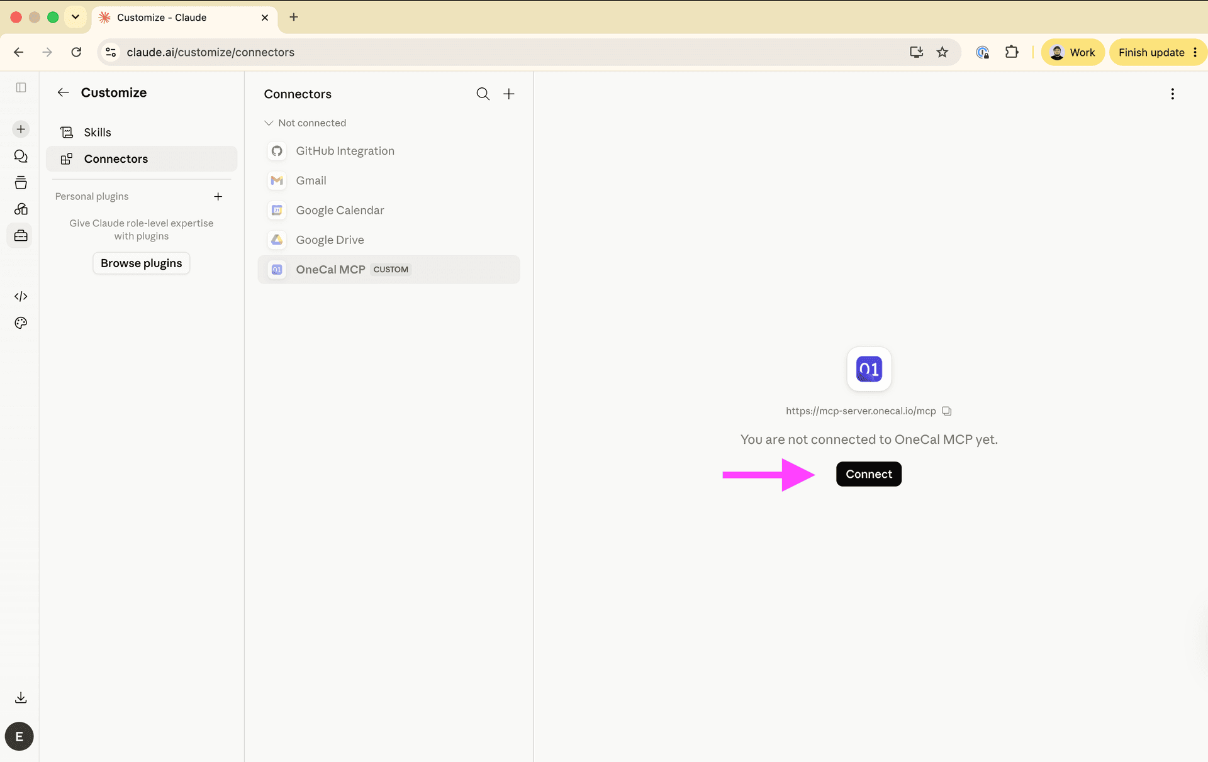Search connectors with magnifier icon
Viewport: 1208px width, 762px height.
coord(483,94)
